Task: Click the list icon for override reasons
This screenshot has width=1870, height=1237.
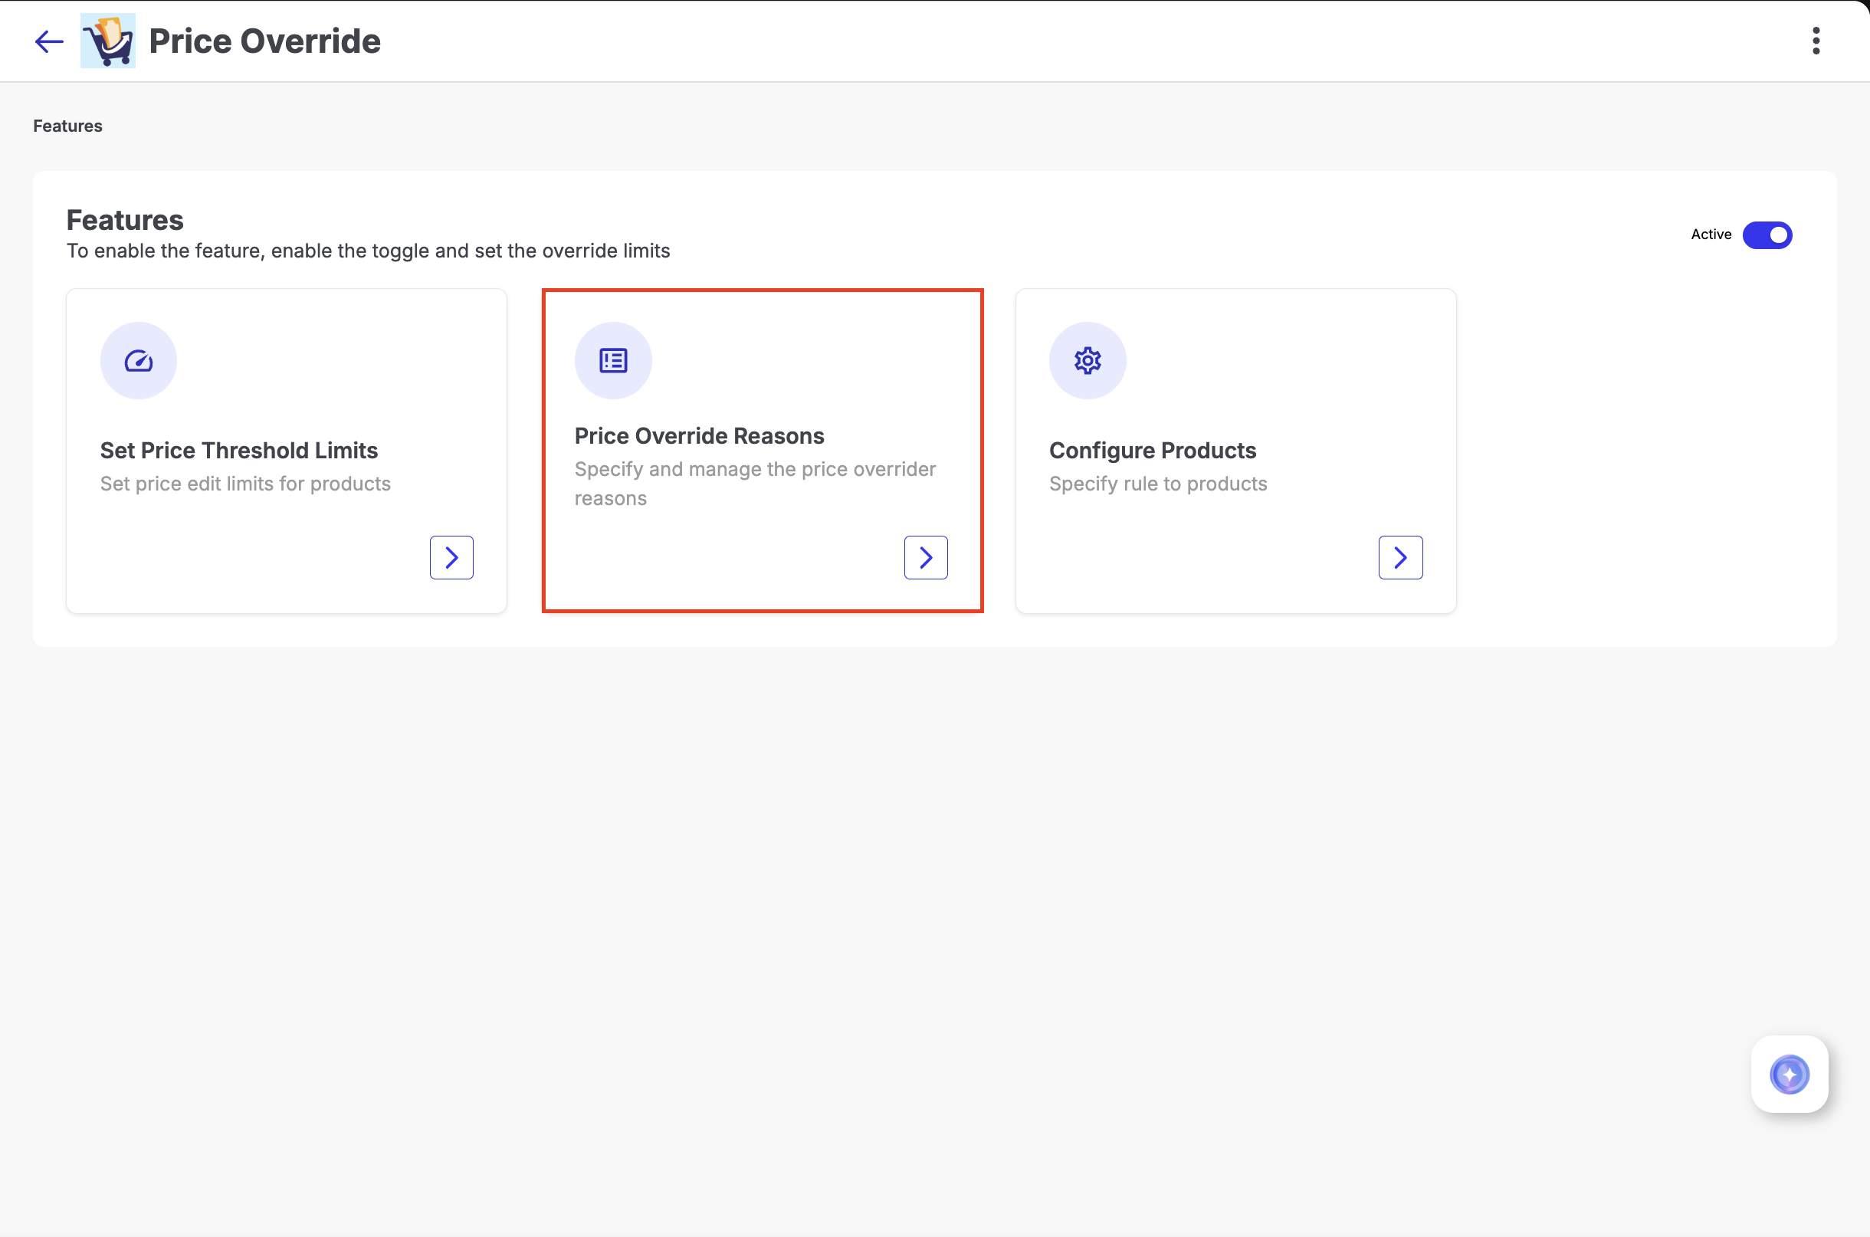Action: (x=613, y=360)
